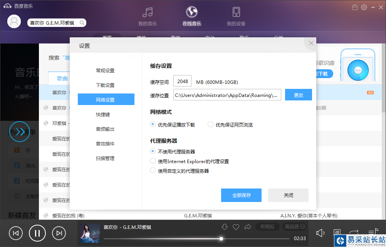
Task: Click the now-playing album cover thumbnail
Action: [x=90, y=233]
